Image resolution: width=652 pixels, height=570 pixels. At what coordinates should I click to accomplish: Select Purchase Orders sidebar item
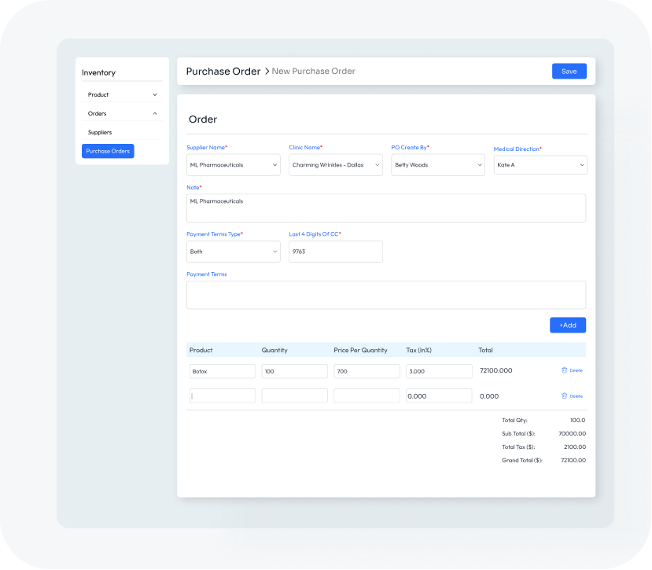(108, 151)
